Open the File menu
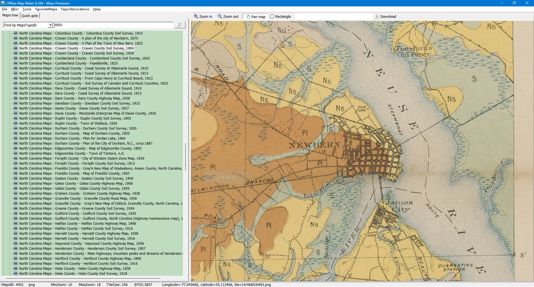 [x=4, y=9]
